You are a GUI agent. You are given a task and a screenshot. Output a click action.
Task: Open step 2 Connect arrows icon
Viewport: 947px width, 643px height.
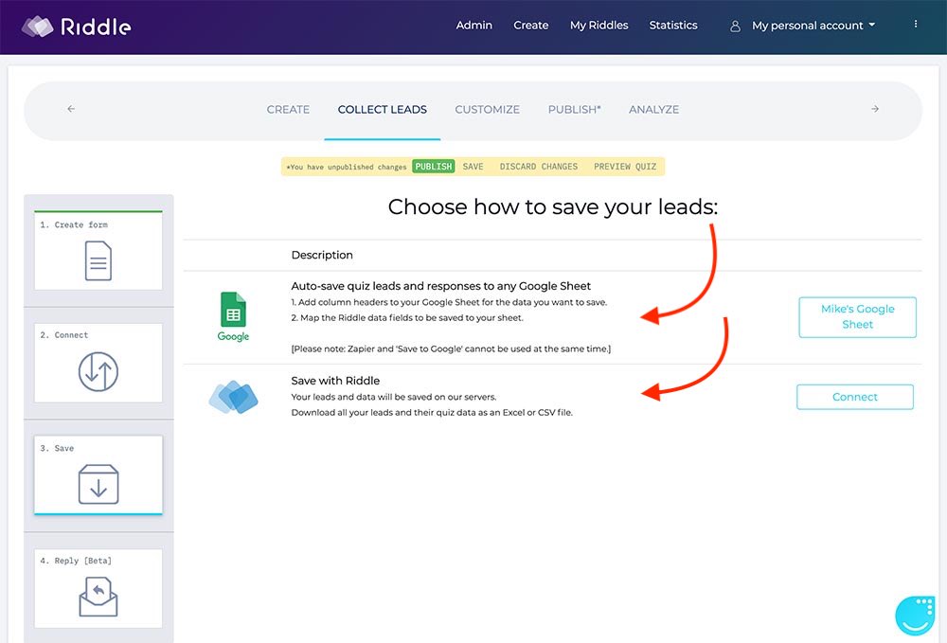coord(98,371)
